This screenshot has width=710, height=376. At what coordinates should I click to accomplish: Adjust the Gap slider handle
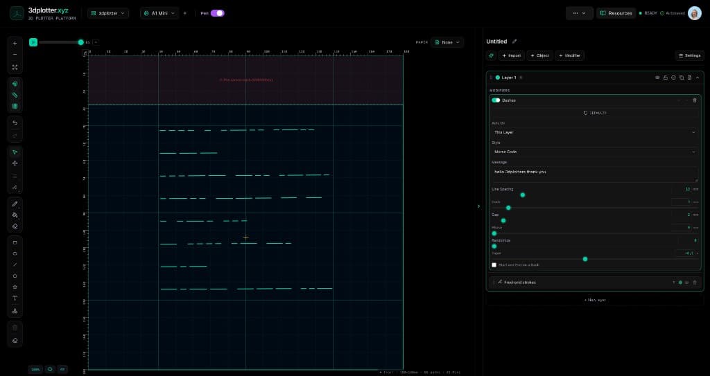[503, 221]
